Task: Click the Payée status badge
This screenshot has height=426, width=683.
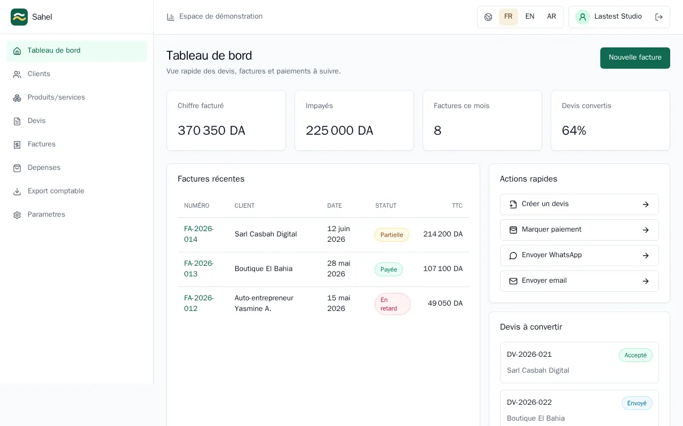Action: point(388,269)
